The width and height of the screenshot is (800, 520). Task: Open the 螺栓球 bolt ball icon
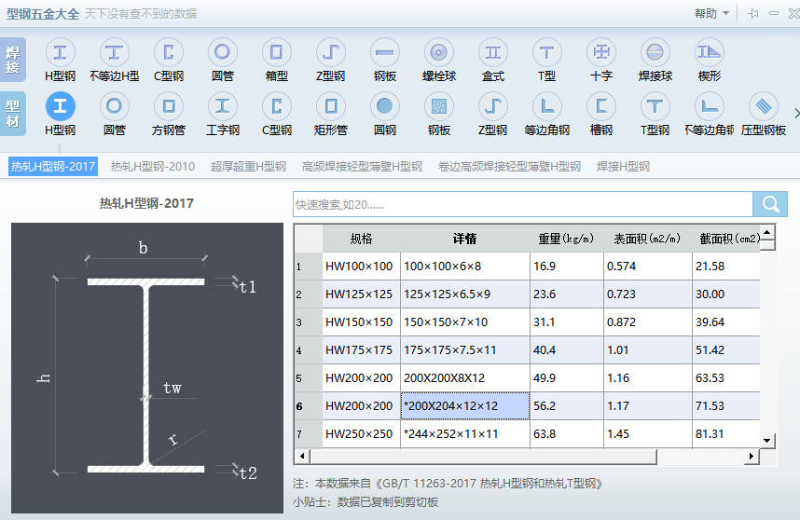(439, 52)
